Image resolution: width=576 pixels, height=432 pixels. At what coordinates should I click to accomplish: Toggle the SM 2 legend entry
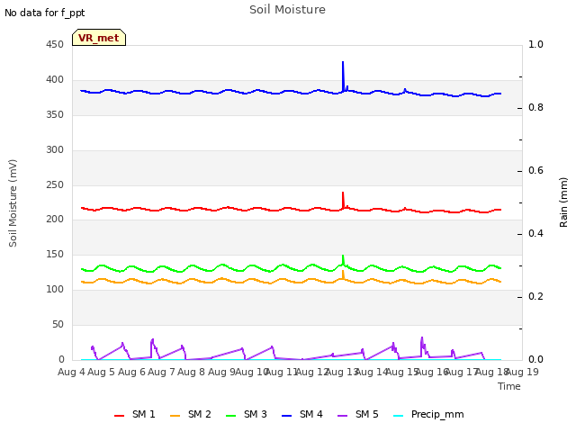[x=191, y=415]
